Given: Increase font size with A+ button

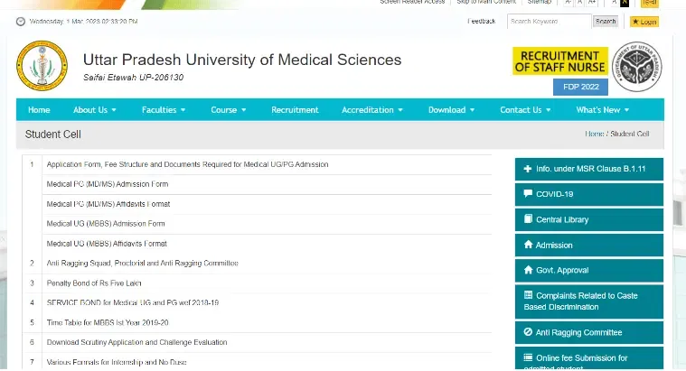Looking at the screenshot, I should 592,3.
